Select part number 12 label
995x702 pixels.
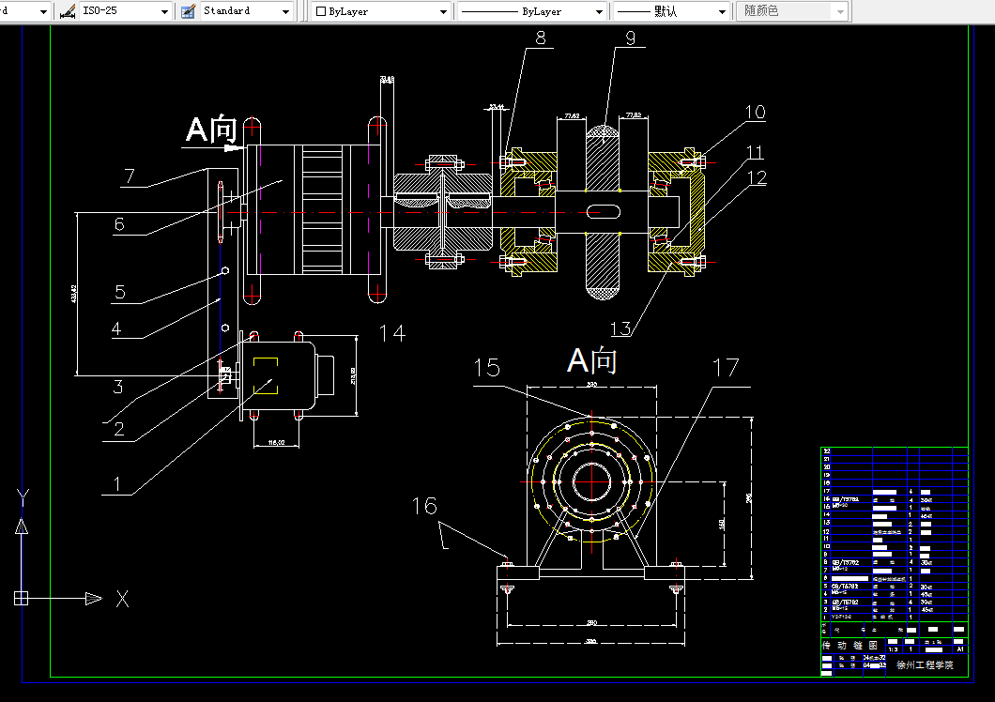pos(757,177)
